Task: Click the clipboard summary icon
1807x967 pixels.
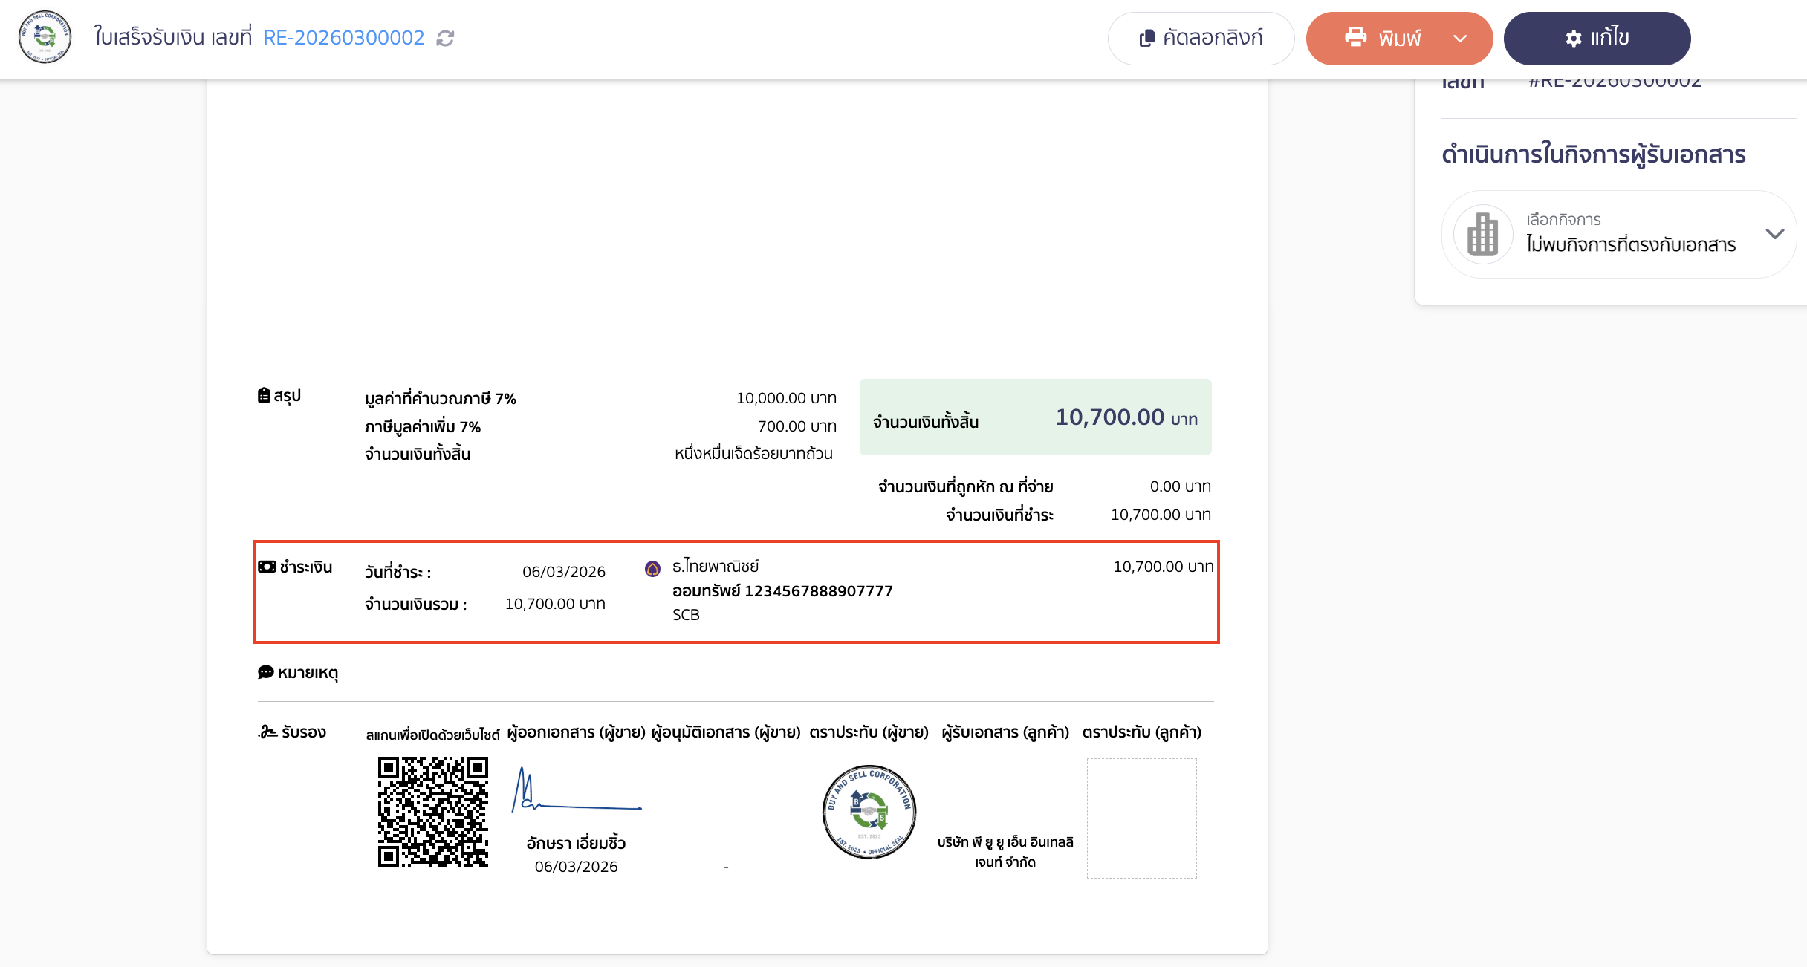Action: [x=264, y=395]
